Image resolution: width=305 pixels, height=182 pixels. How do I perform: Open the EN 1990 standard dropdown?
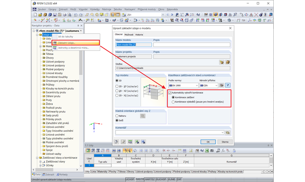[197, 85]
